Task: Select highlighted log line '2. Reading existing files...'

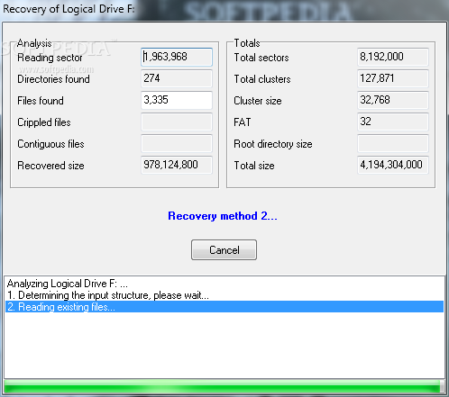Action: pos(224,307)
